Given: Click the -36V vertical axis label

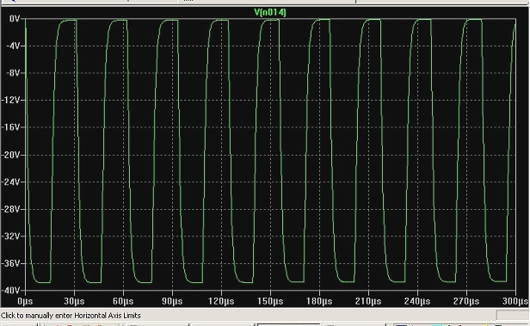Looking at the screenshot, I should pyautogui.click(x=11, y=263).
